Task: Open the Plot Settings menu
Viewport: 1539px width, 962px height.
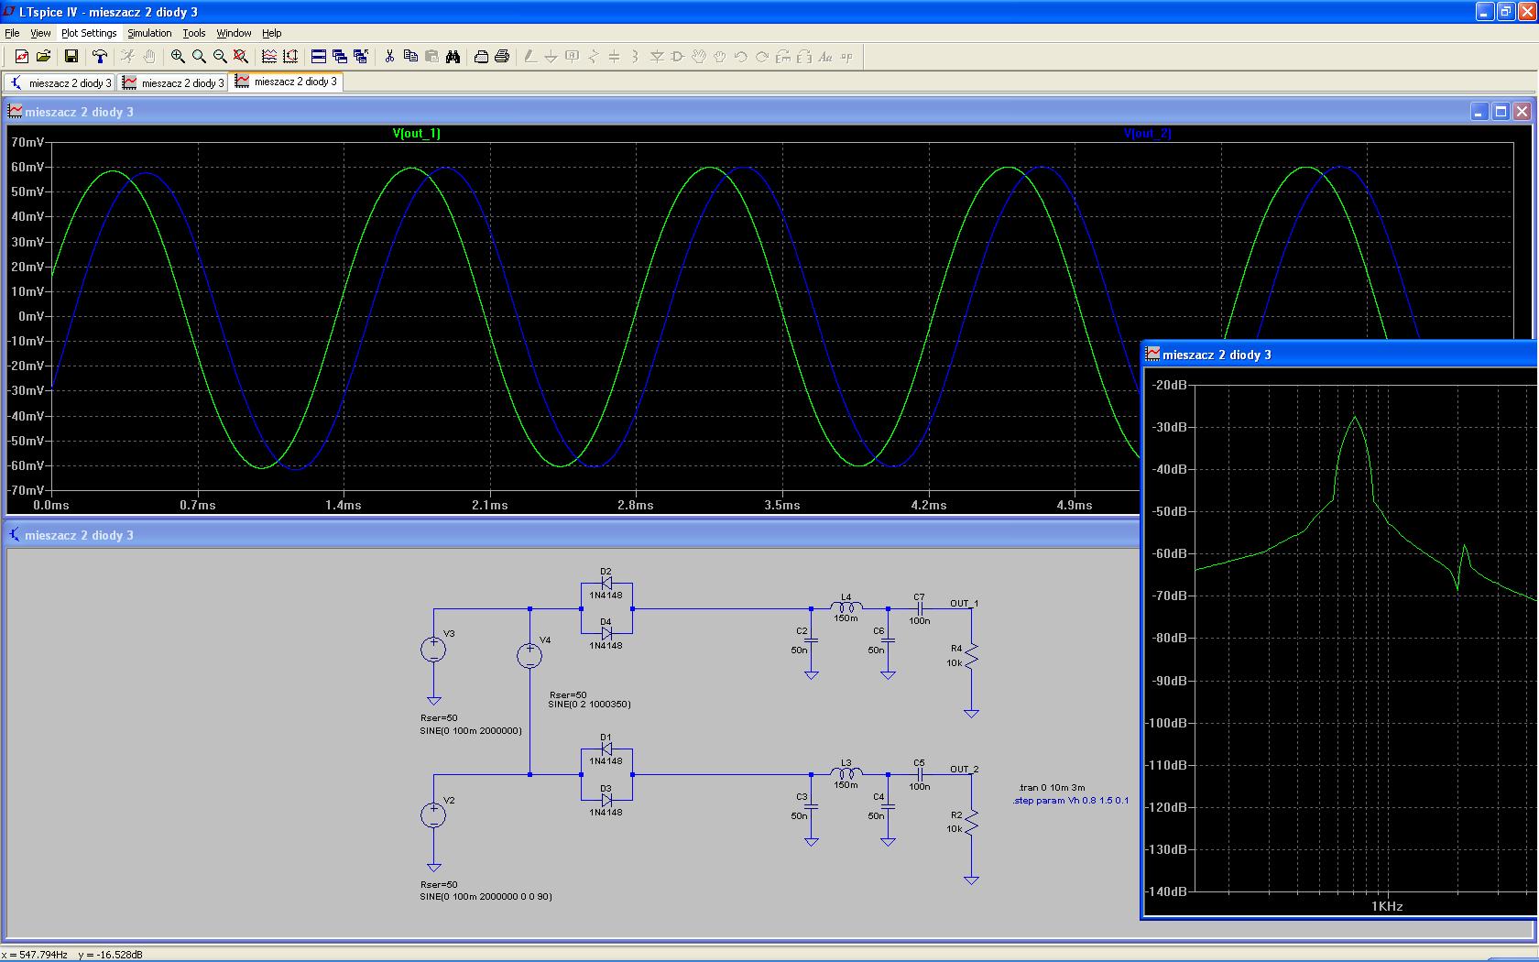Action: click(89, 33)
